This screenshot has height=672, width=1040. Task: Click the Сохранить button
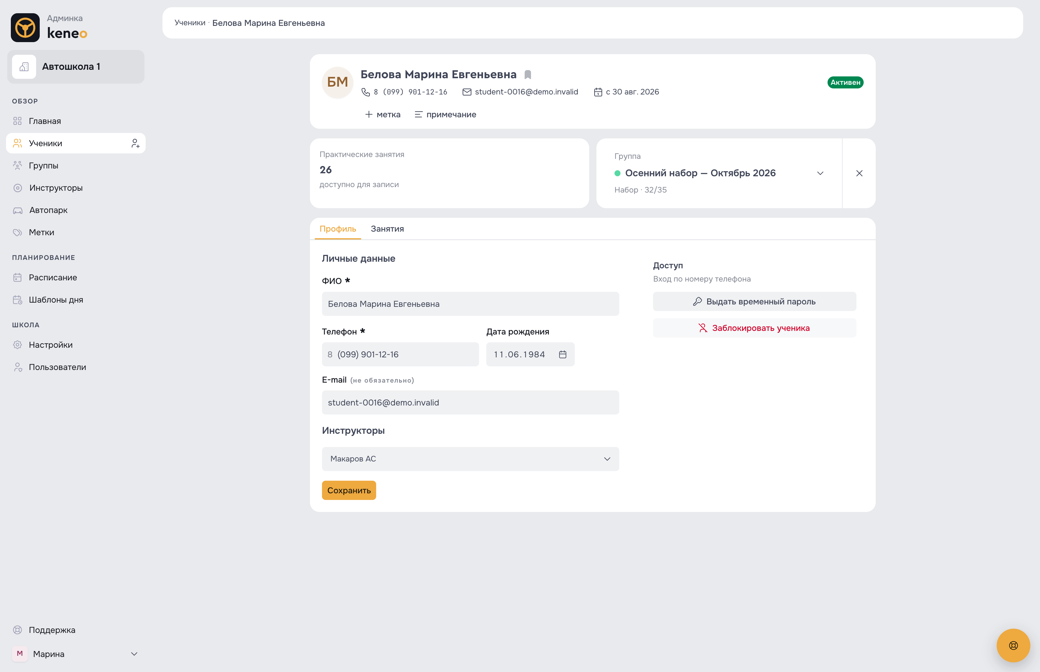click(x=349, y=490)
